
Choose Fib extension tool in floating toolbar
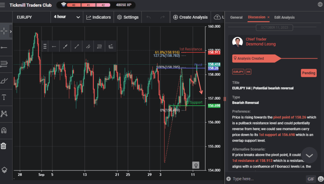pyautogui.click(x=111, y=47)
